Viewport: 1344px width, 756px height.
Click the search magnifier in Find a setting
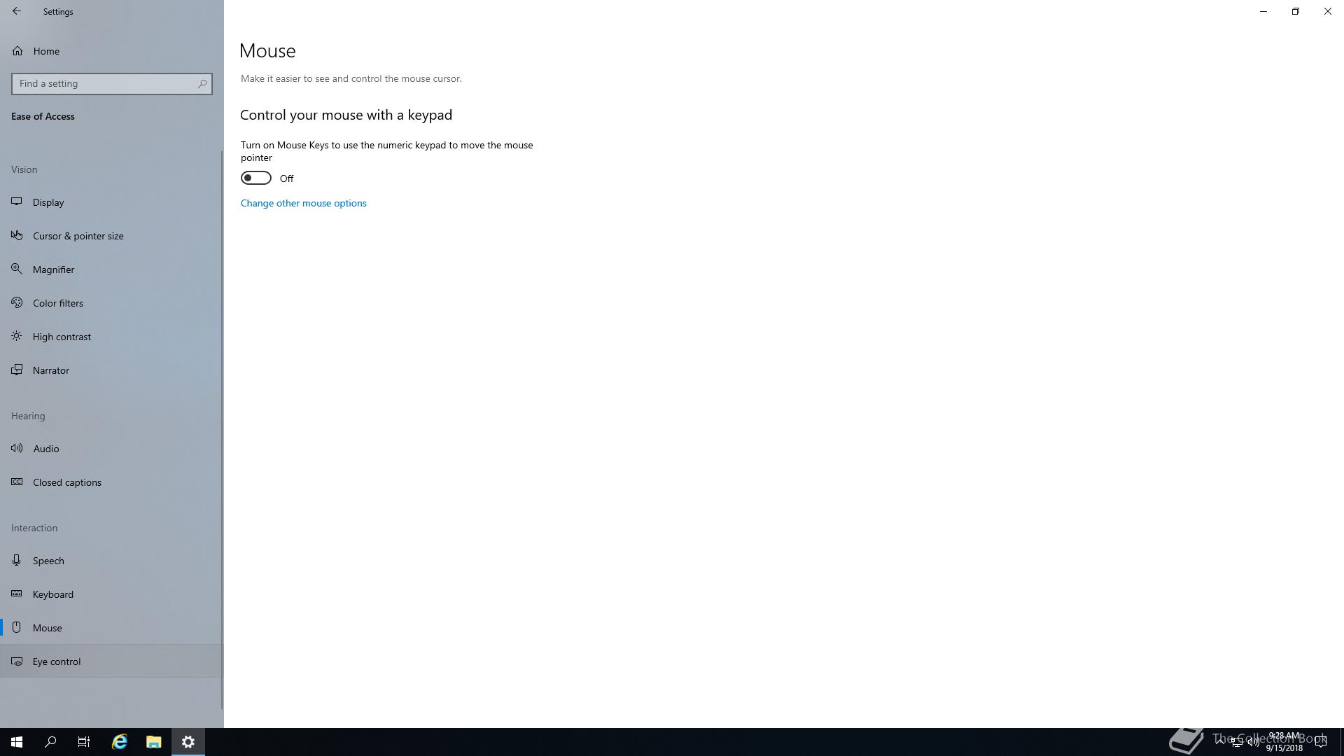[202, 83]
